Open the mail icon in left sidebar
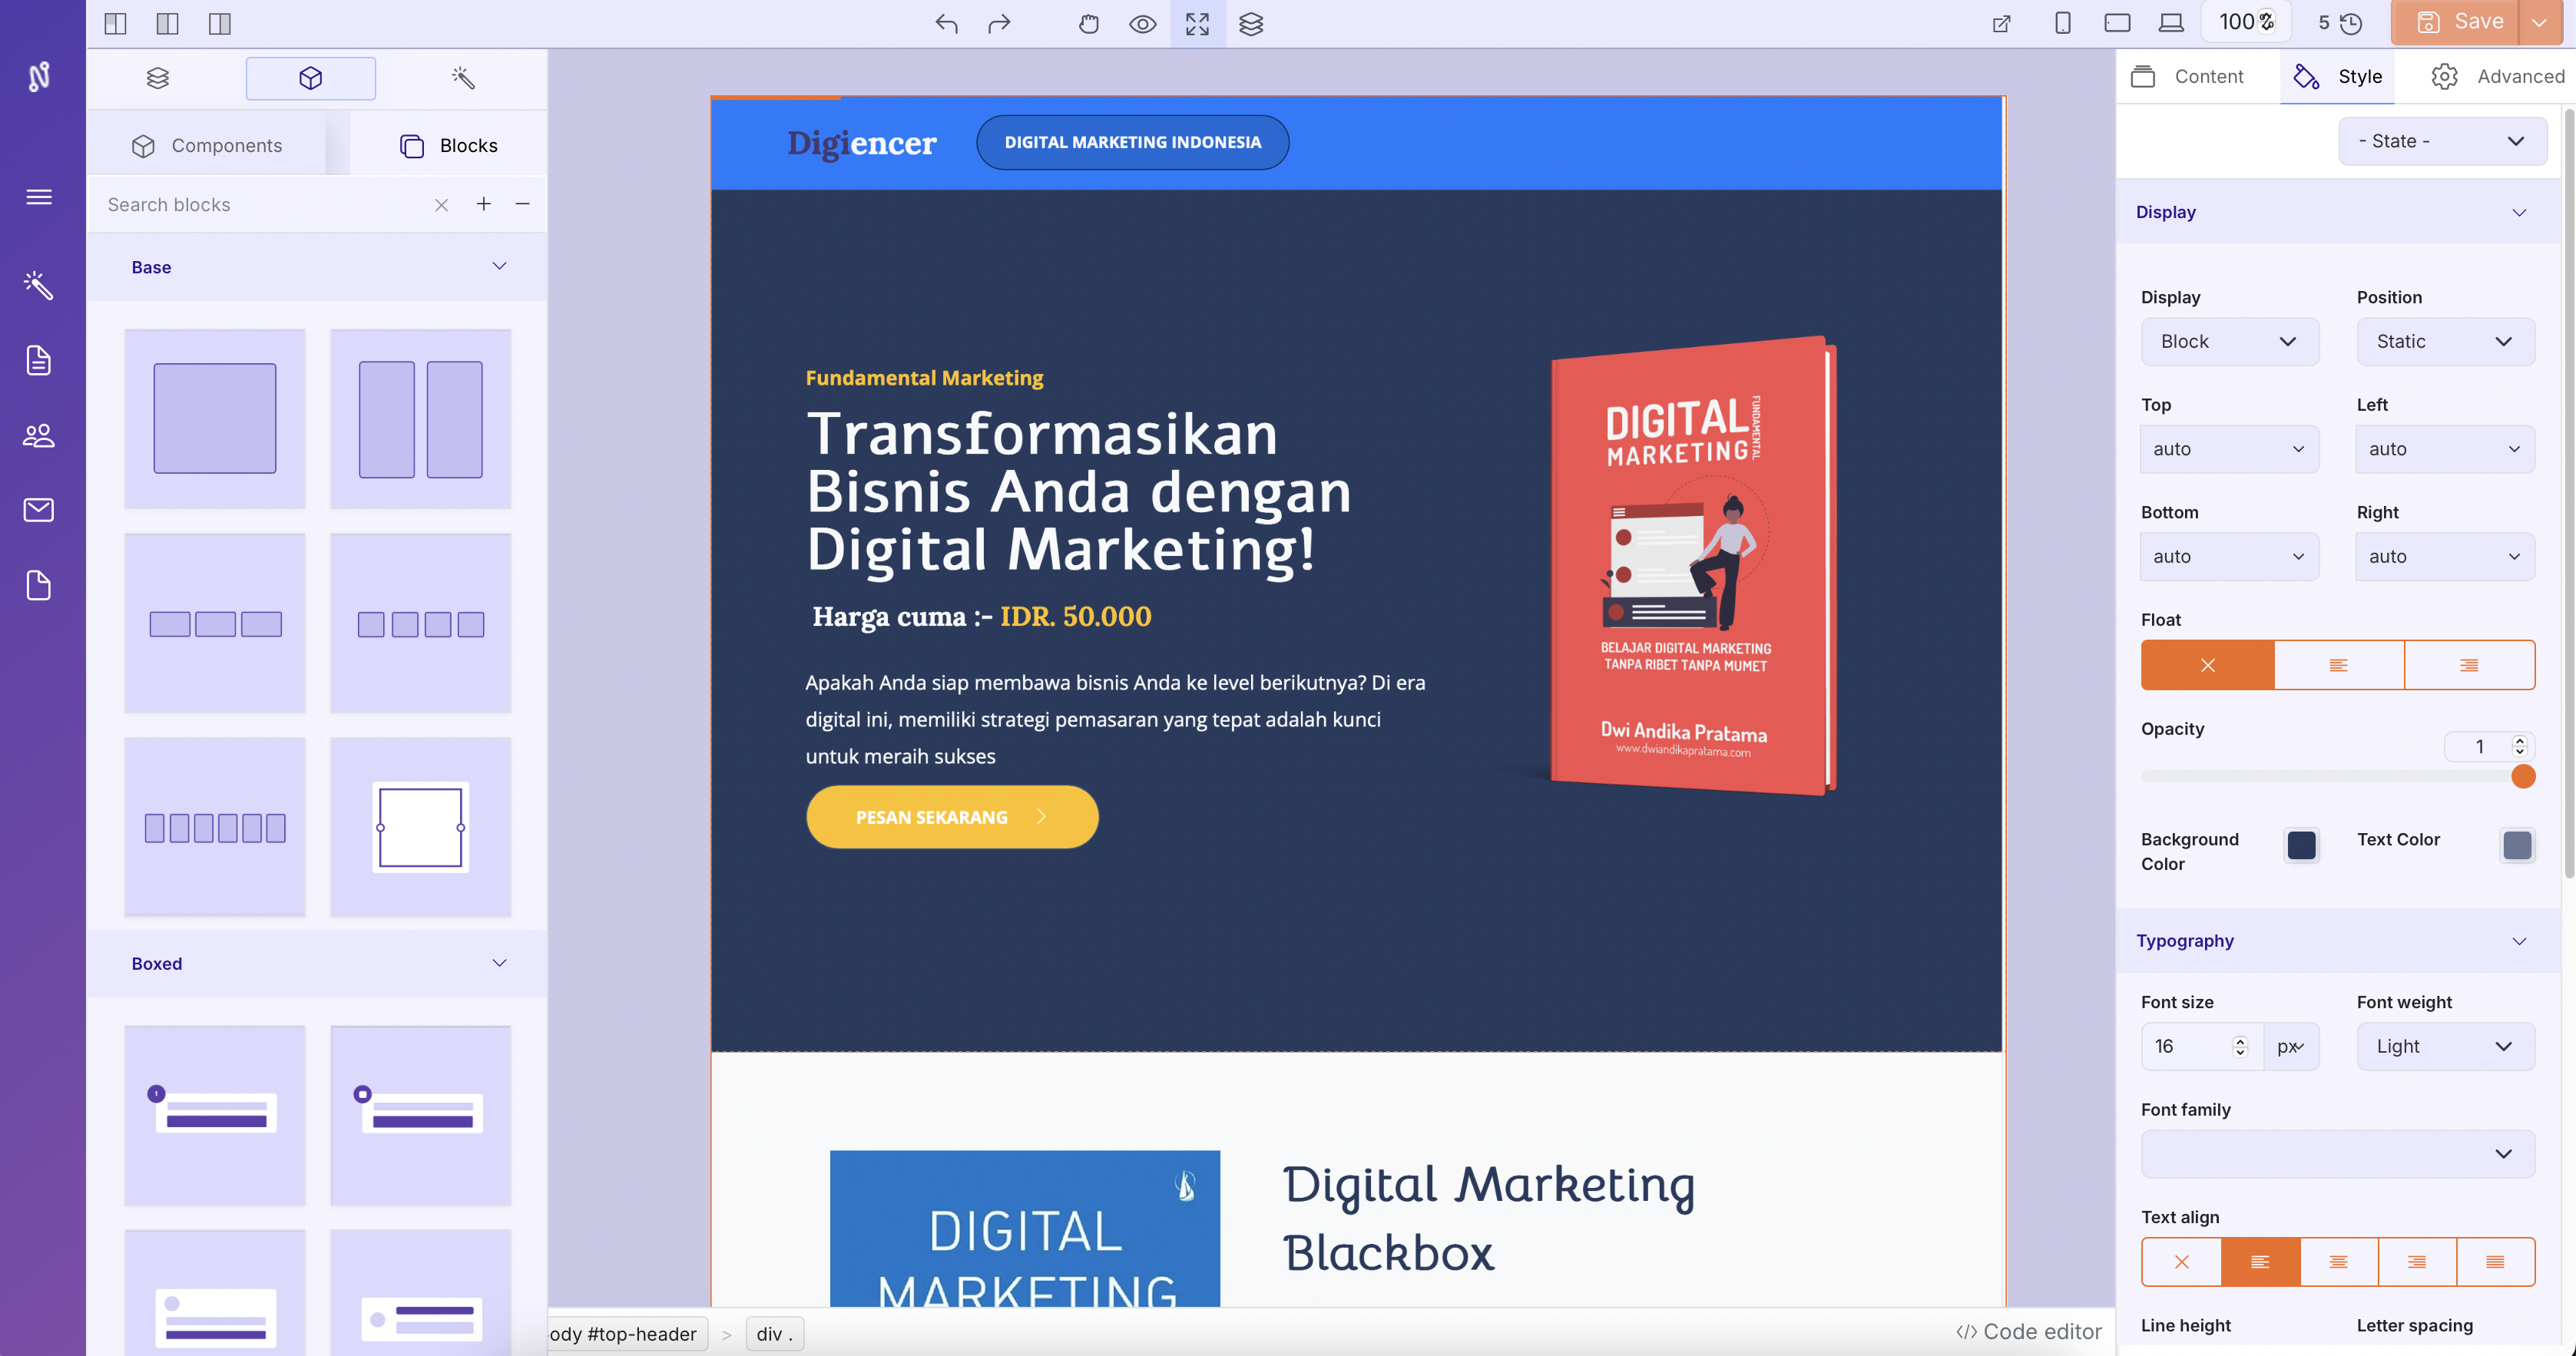Viewport: 2576px width, 1356px height. (x=39, y=510)
